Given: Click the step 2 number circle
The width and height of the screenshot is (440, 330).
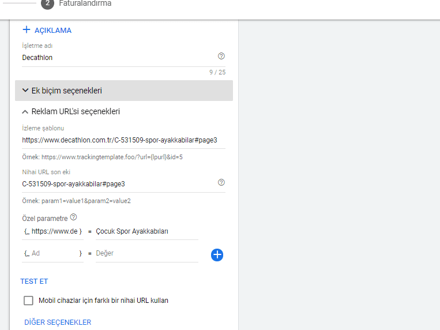Looking at the screenshot, I should [x=47, y=3].
